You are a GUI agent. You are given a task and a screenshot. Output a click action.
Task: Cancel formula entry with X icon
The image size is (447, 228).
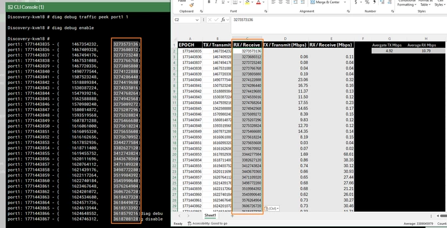[210, 20]
